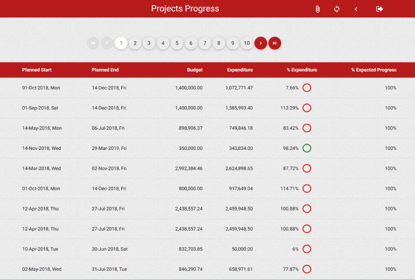
Task: Click the budget value 832,703.85
Action: 190,249
